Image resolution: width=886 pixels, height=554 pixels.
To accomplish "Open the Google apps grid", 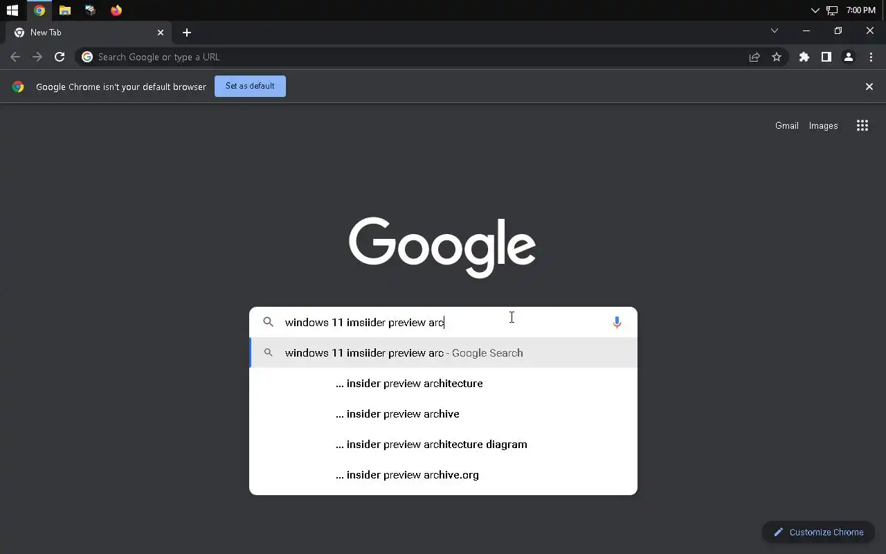I will point(862,125).
